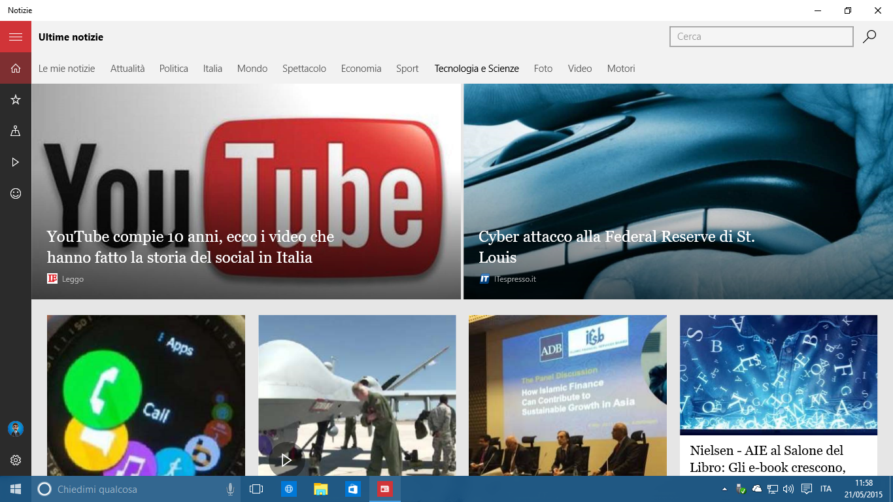Screen dimensions: 893x502
Task: Click the ITespresso.it source logo
Action: [484, 278]
